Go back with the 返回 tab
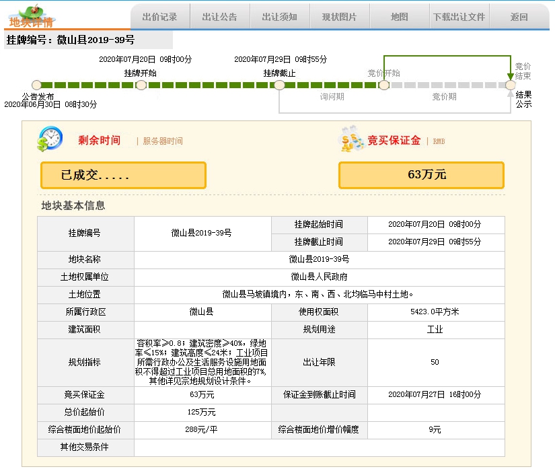The width and height of the screenshot is (555, 469). coord(519,17)
